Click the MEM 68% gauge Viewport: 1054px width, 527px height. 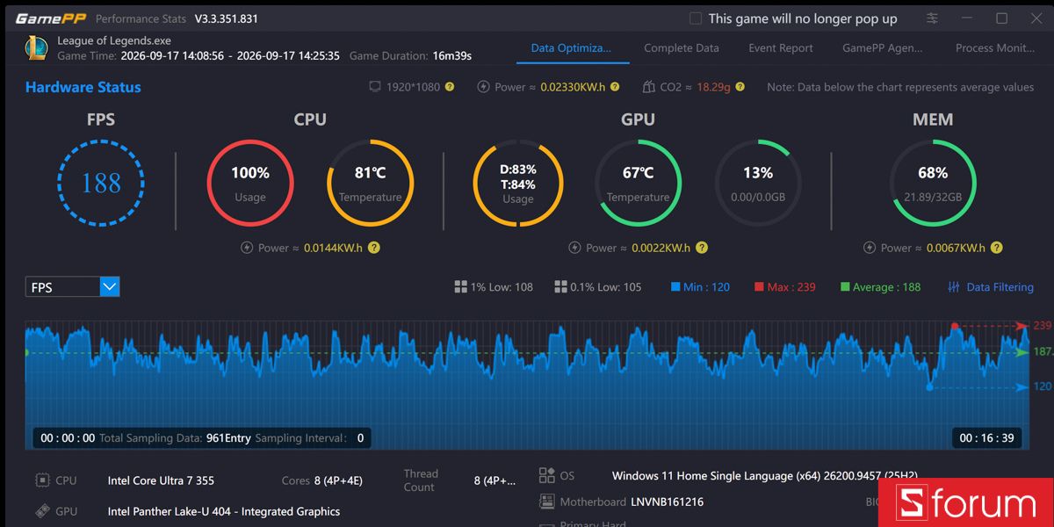(x=933, y=183)
